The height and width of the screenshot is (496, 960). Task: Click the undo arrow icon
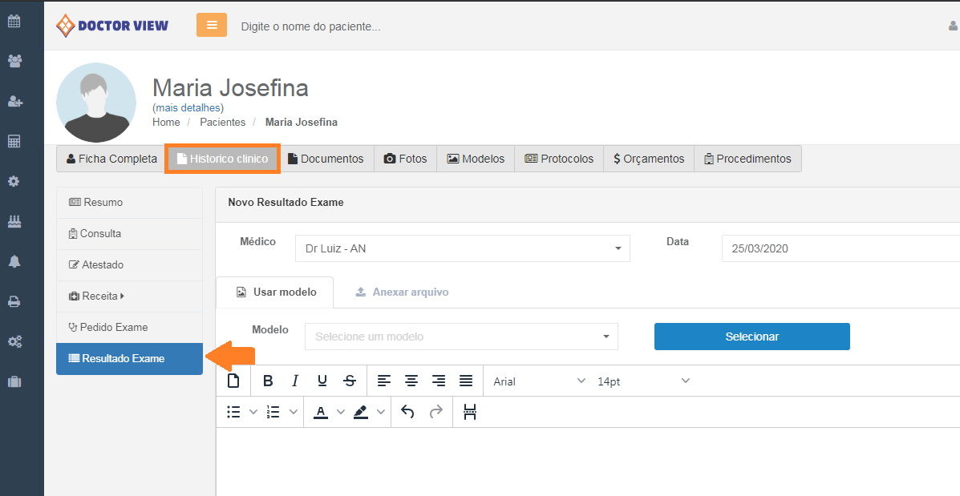(407, 412)
